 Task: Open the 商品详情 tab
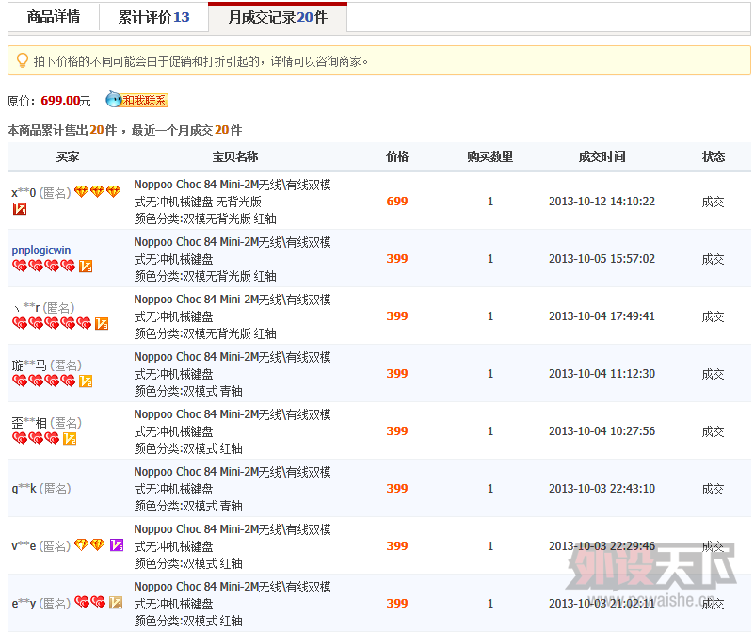54,17
